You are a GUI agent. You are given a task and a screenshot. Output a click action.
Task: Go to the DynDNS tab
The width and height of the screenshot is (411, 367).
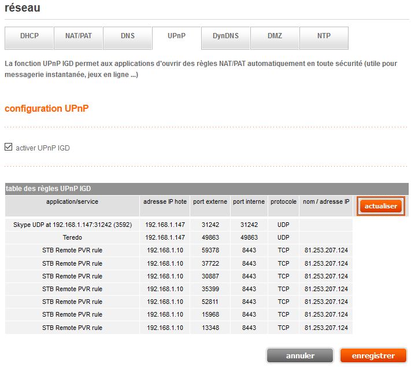[x=225, y=36]
